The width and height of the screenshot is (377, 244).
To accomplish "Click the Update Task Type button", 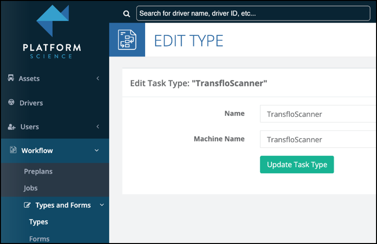I will [297, 164].
